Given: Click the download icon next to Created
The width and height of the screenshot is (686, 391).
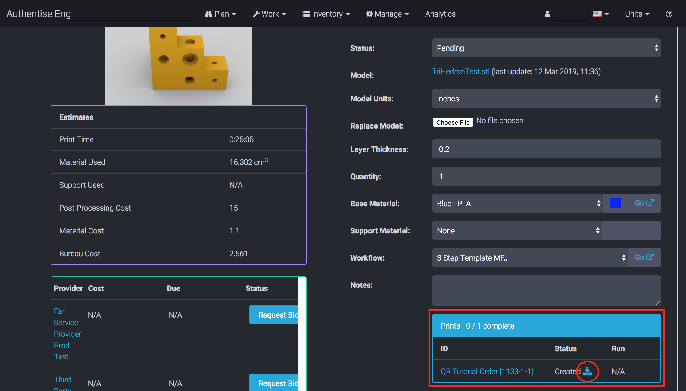Looking at the screenshot, I should 587,371.
